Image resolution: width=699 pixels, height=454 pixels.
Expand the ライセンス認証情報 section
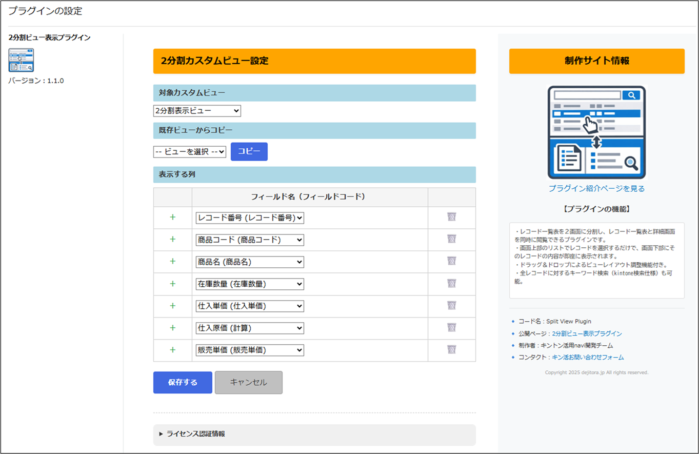click(x=195, y=434)
